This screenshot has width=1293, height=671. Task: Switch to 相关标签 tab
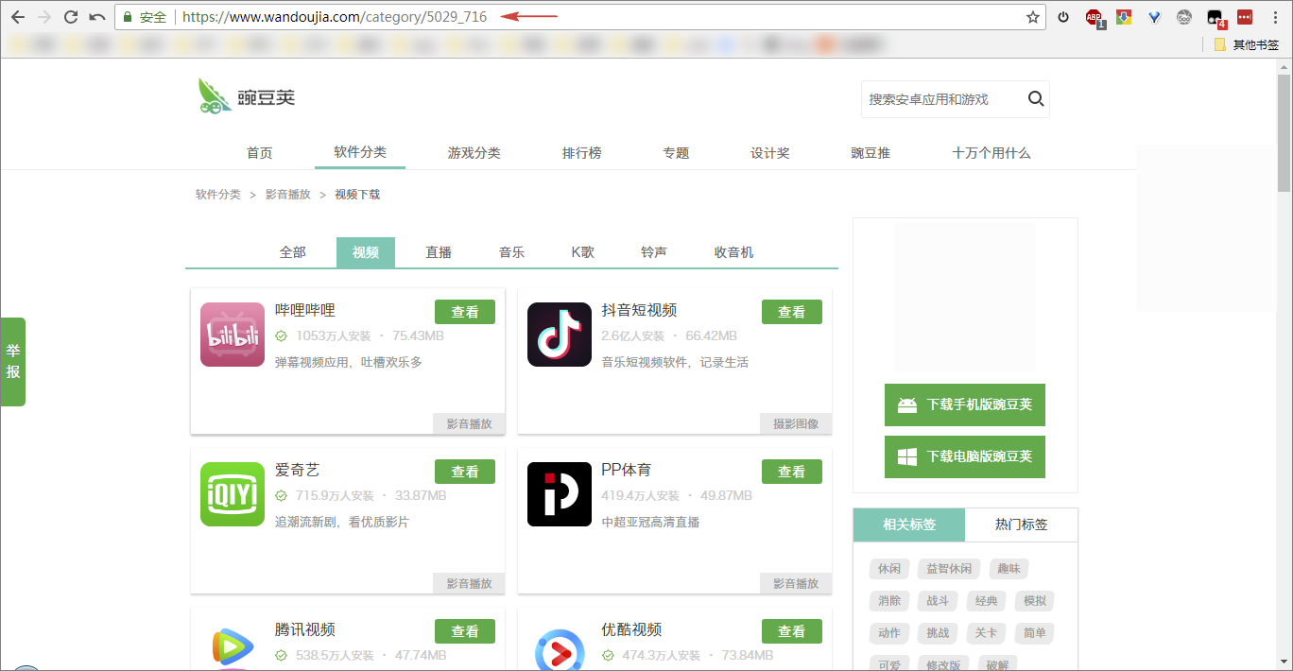[x=909, y=525]
